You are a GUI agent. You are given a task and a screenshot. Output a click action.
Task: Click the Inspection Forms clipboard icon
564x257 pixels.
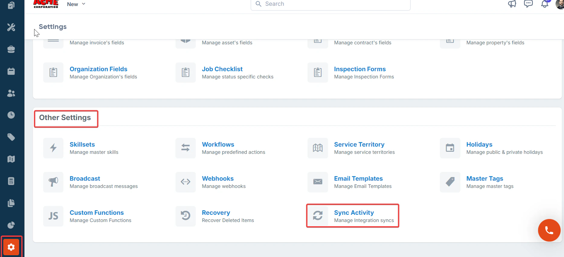pos(318,72)
